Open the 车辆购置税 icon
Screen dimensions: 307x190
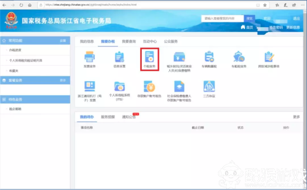click(209, 57)
